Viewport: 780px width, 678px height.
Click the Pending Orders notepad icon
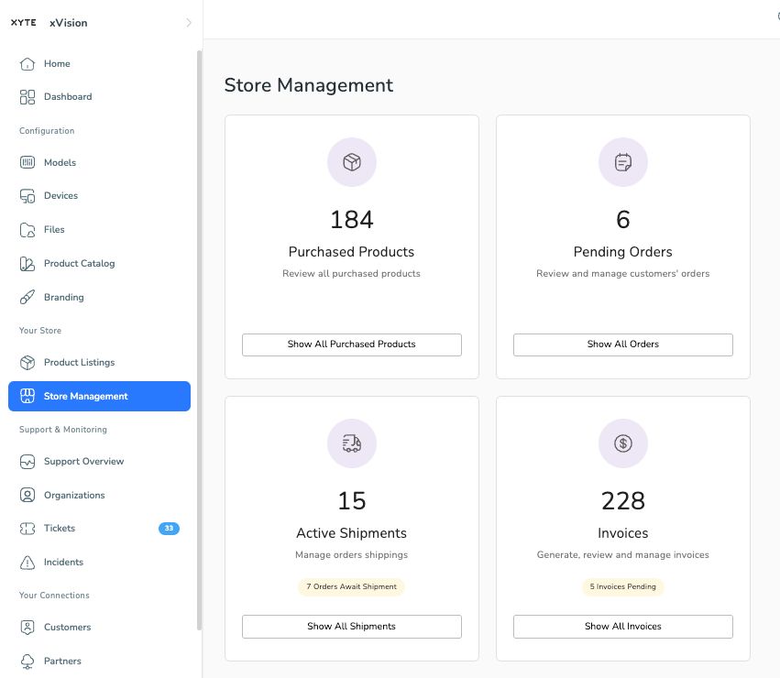(x=622, y=162)
